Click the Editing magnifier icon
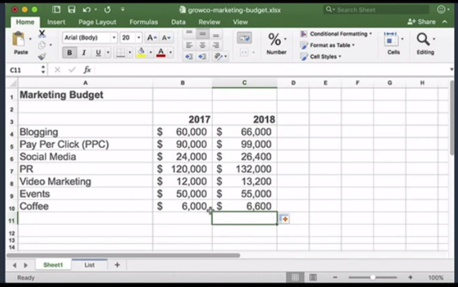458x287 pixels. [423, 39]
